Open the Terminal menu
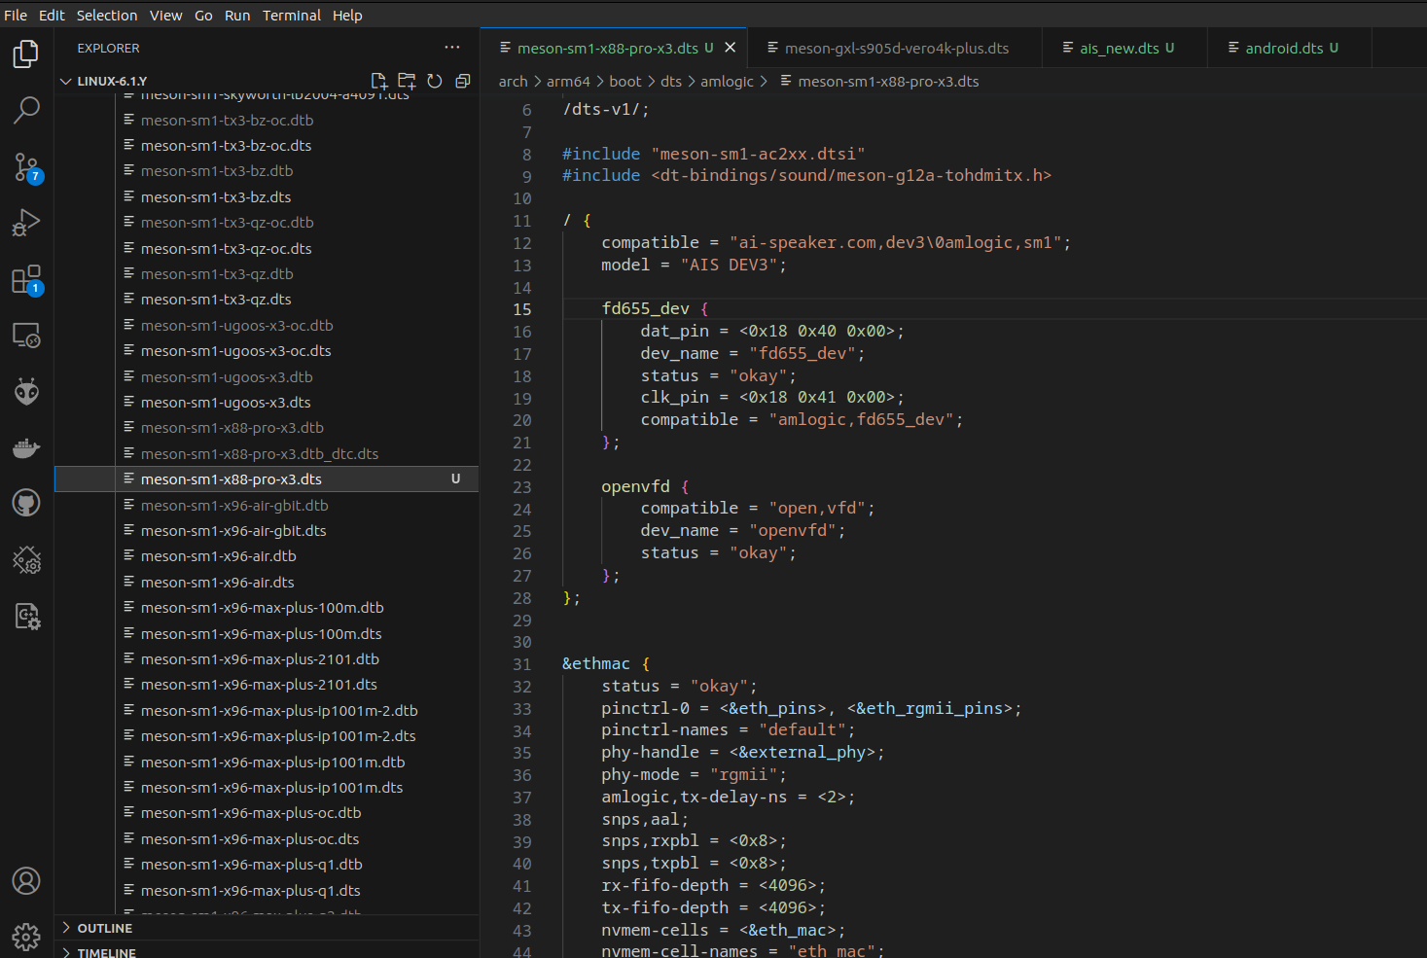Viewport: 1427px width, 958px height. (x=291, y=16)
